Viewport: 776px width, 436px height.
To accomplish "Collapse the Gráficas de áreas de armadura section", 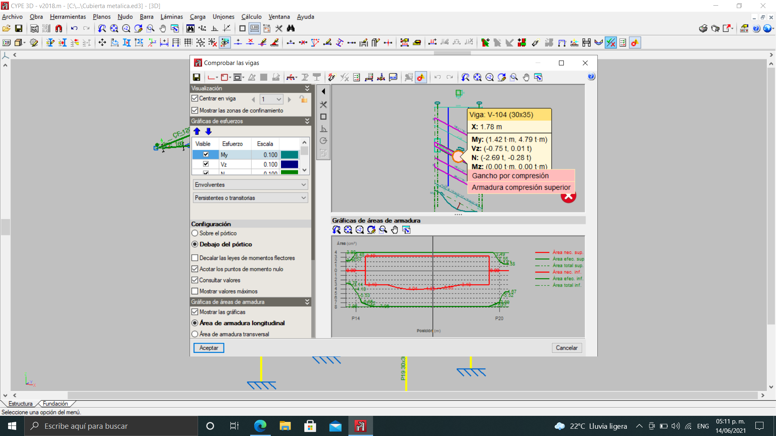I will 307,302.
